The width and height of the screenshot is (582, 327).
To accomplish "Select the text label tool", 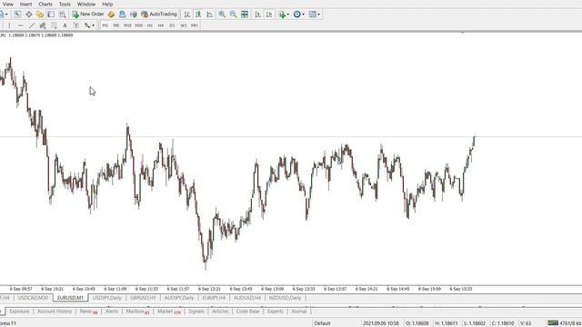I will point(76,25).
